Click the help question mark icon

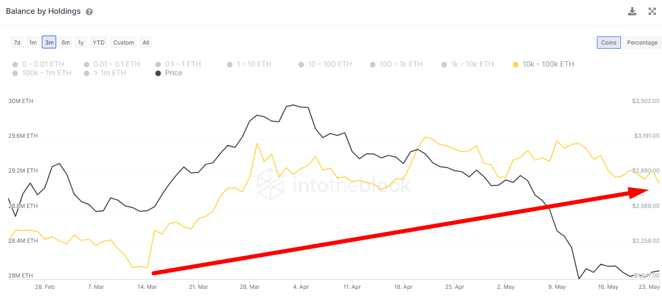[x=89, y=12]
